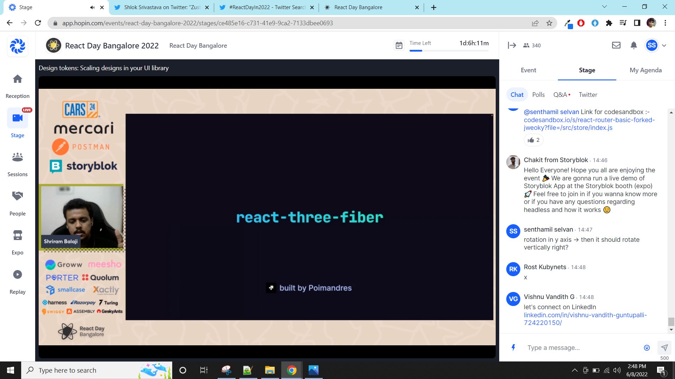This screenshot has height=379, width=675.
Task: Like the codesandbox link message
Action: click(x=533, y=140)
